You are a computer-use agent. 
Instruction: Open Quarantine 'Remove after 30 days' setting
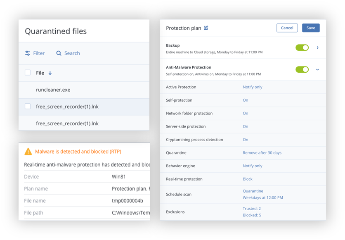262,153
